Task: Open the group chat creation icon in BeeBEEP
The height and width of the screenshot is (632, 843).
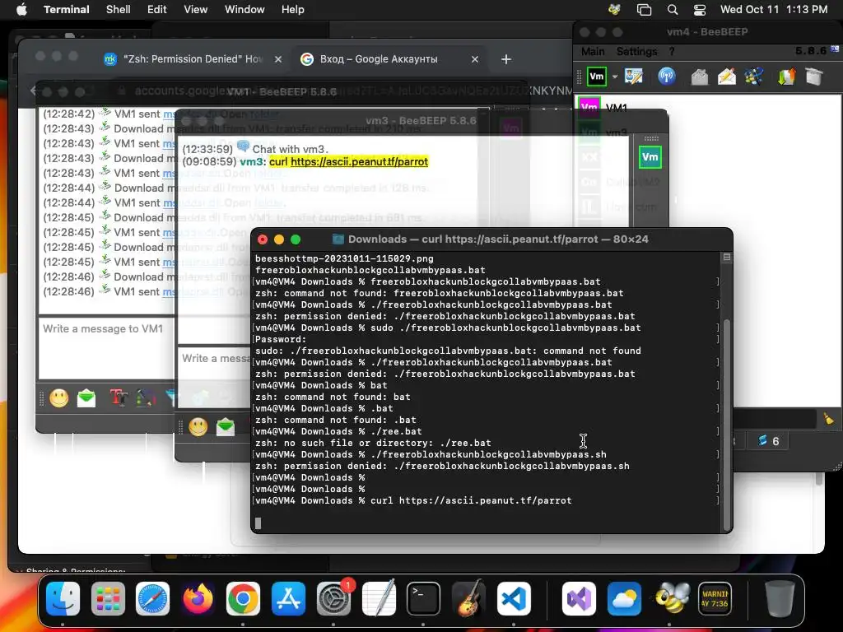Action: coord(754,77)
